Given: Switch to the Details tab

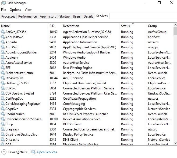Looking at the screenshot, I should [88, 16].
